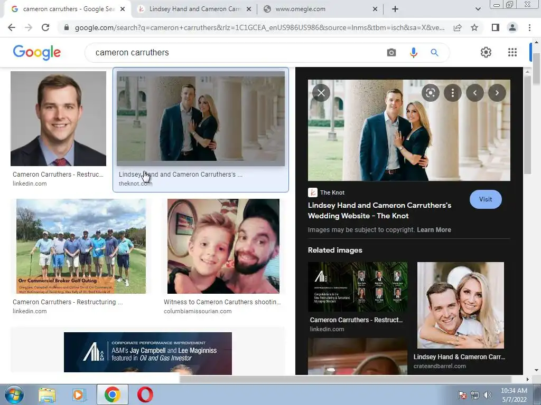This screenshot has height=405, width=541.
Task: Open related LinkedIn managing directors image
Action: pos(358,287)
